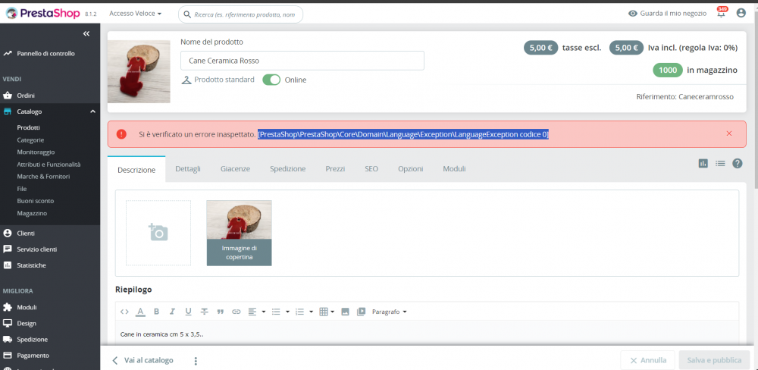
Task: Apply italic formatting in Riepilogo editor
Action: pos(172,312)
